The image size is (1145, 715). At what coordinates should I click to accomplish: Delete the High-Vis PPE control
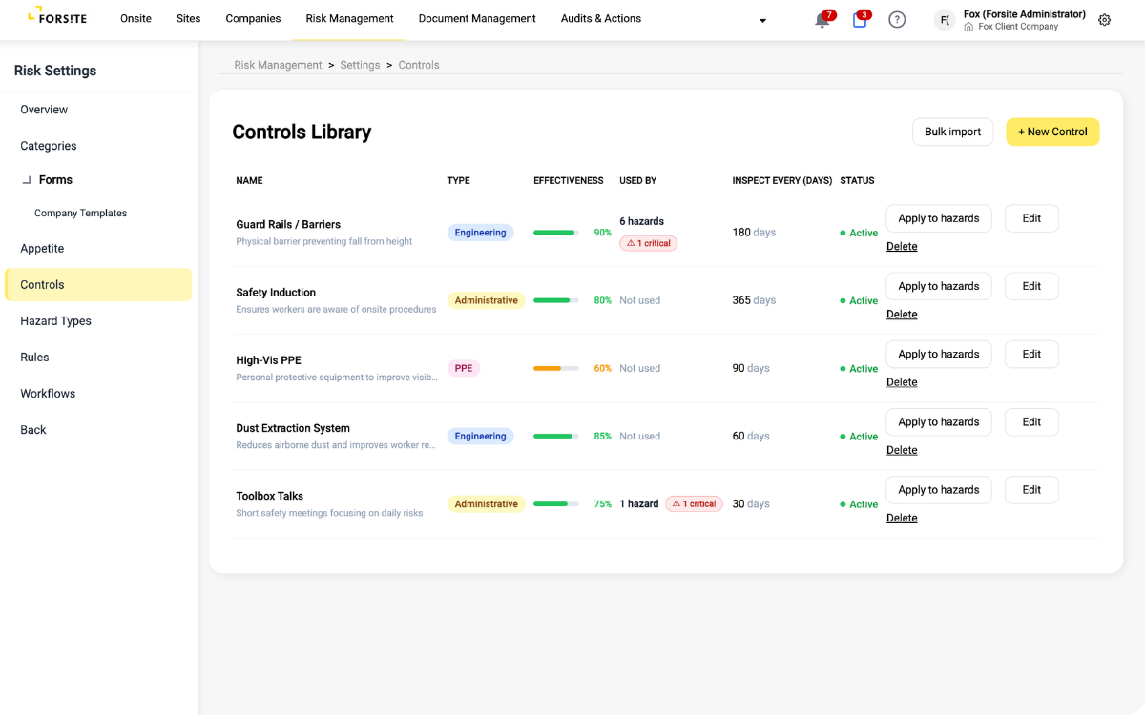902,382
